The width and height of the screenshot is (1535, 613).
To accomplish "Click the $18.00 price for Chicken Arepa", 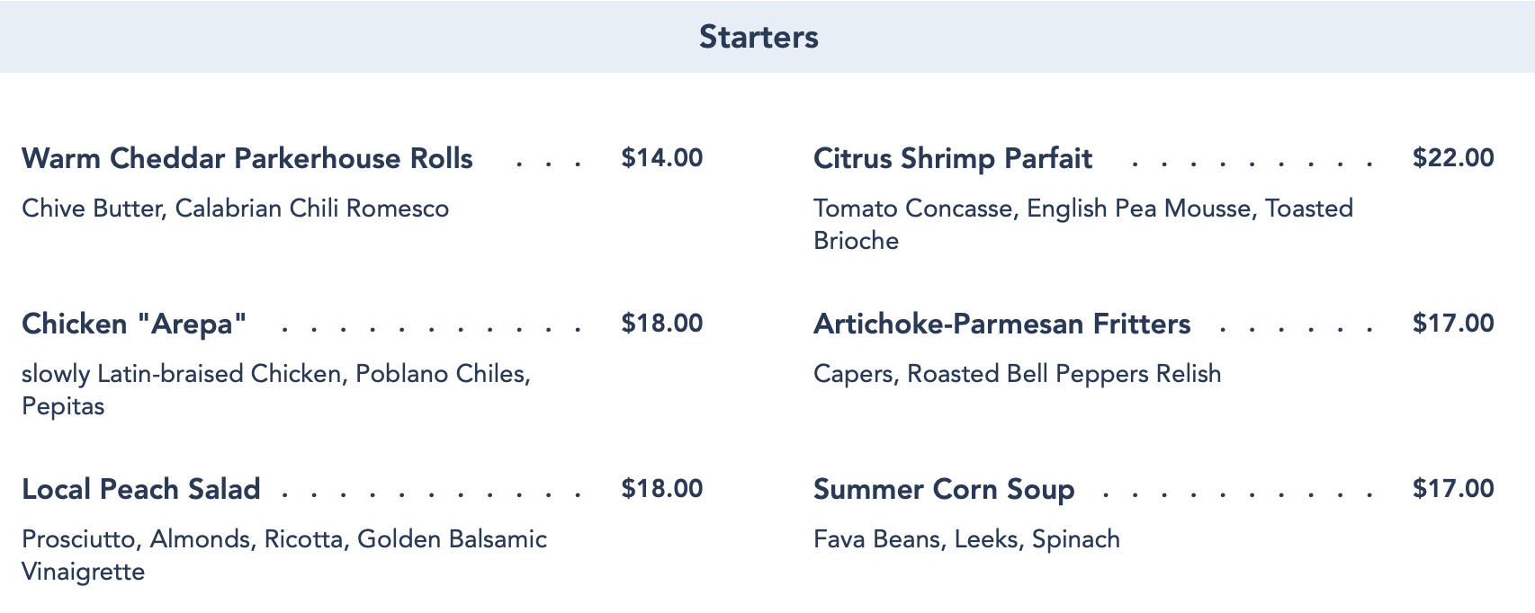I will 661,324.
